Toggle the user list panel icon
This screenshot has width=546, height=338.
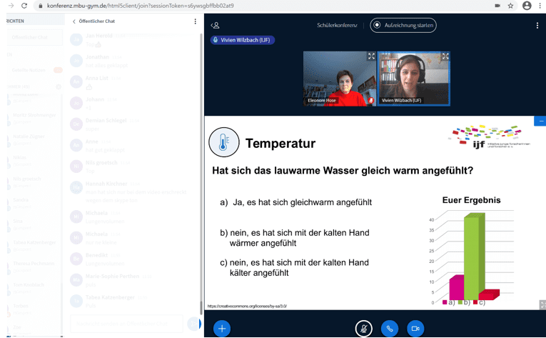tap(215, 25)
